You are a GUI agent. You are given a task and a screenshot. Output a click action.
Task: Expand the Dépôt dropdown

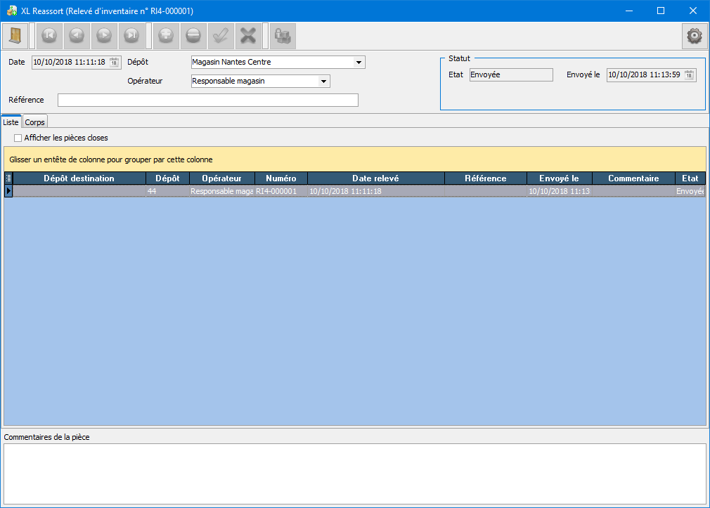click(359, 63)
